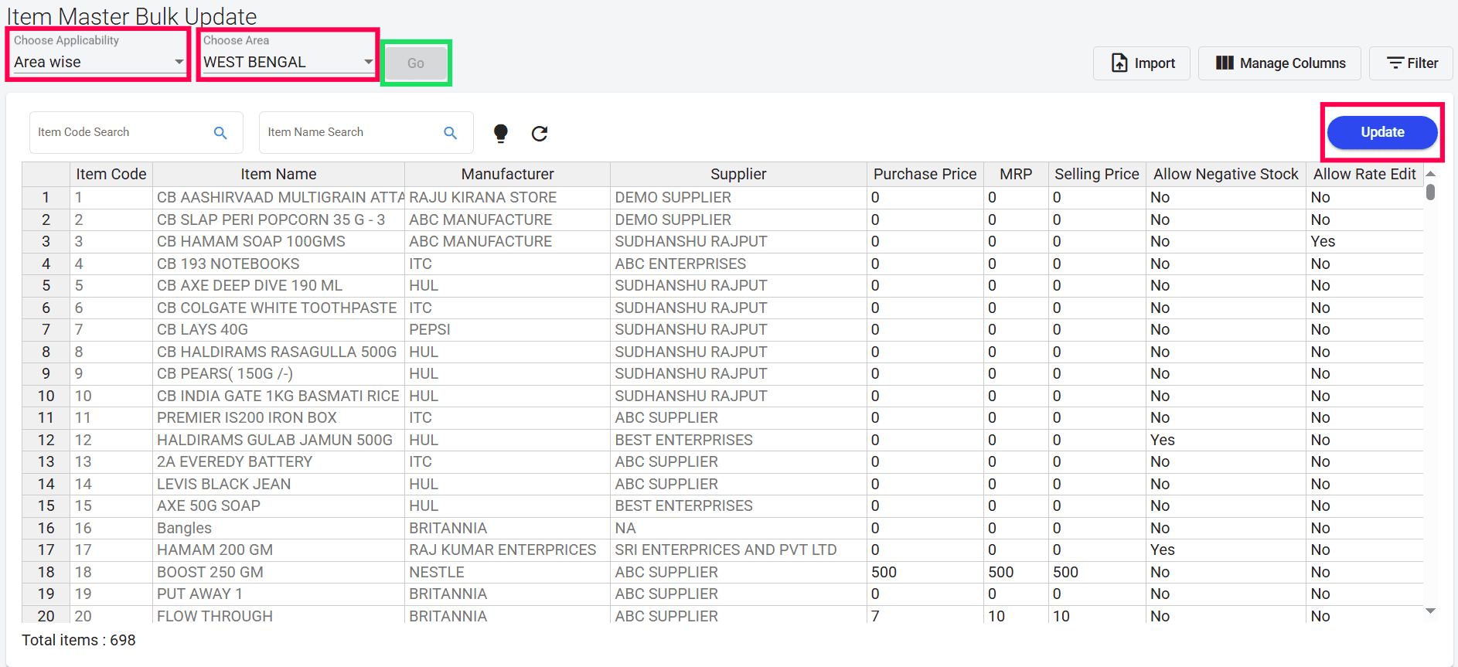Screen dimensions: 1458x667
Task: Click the refresh table icon
Action: coord(540,134)
